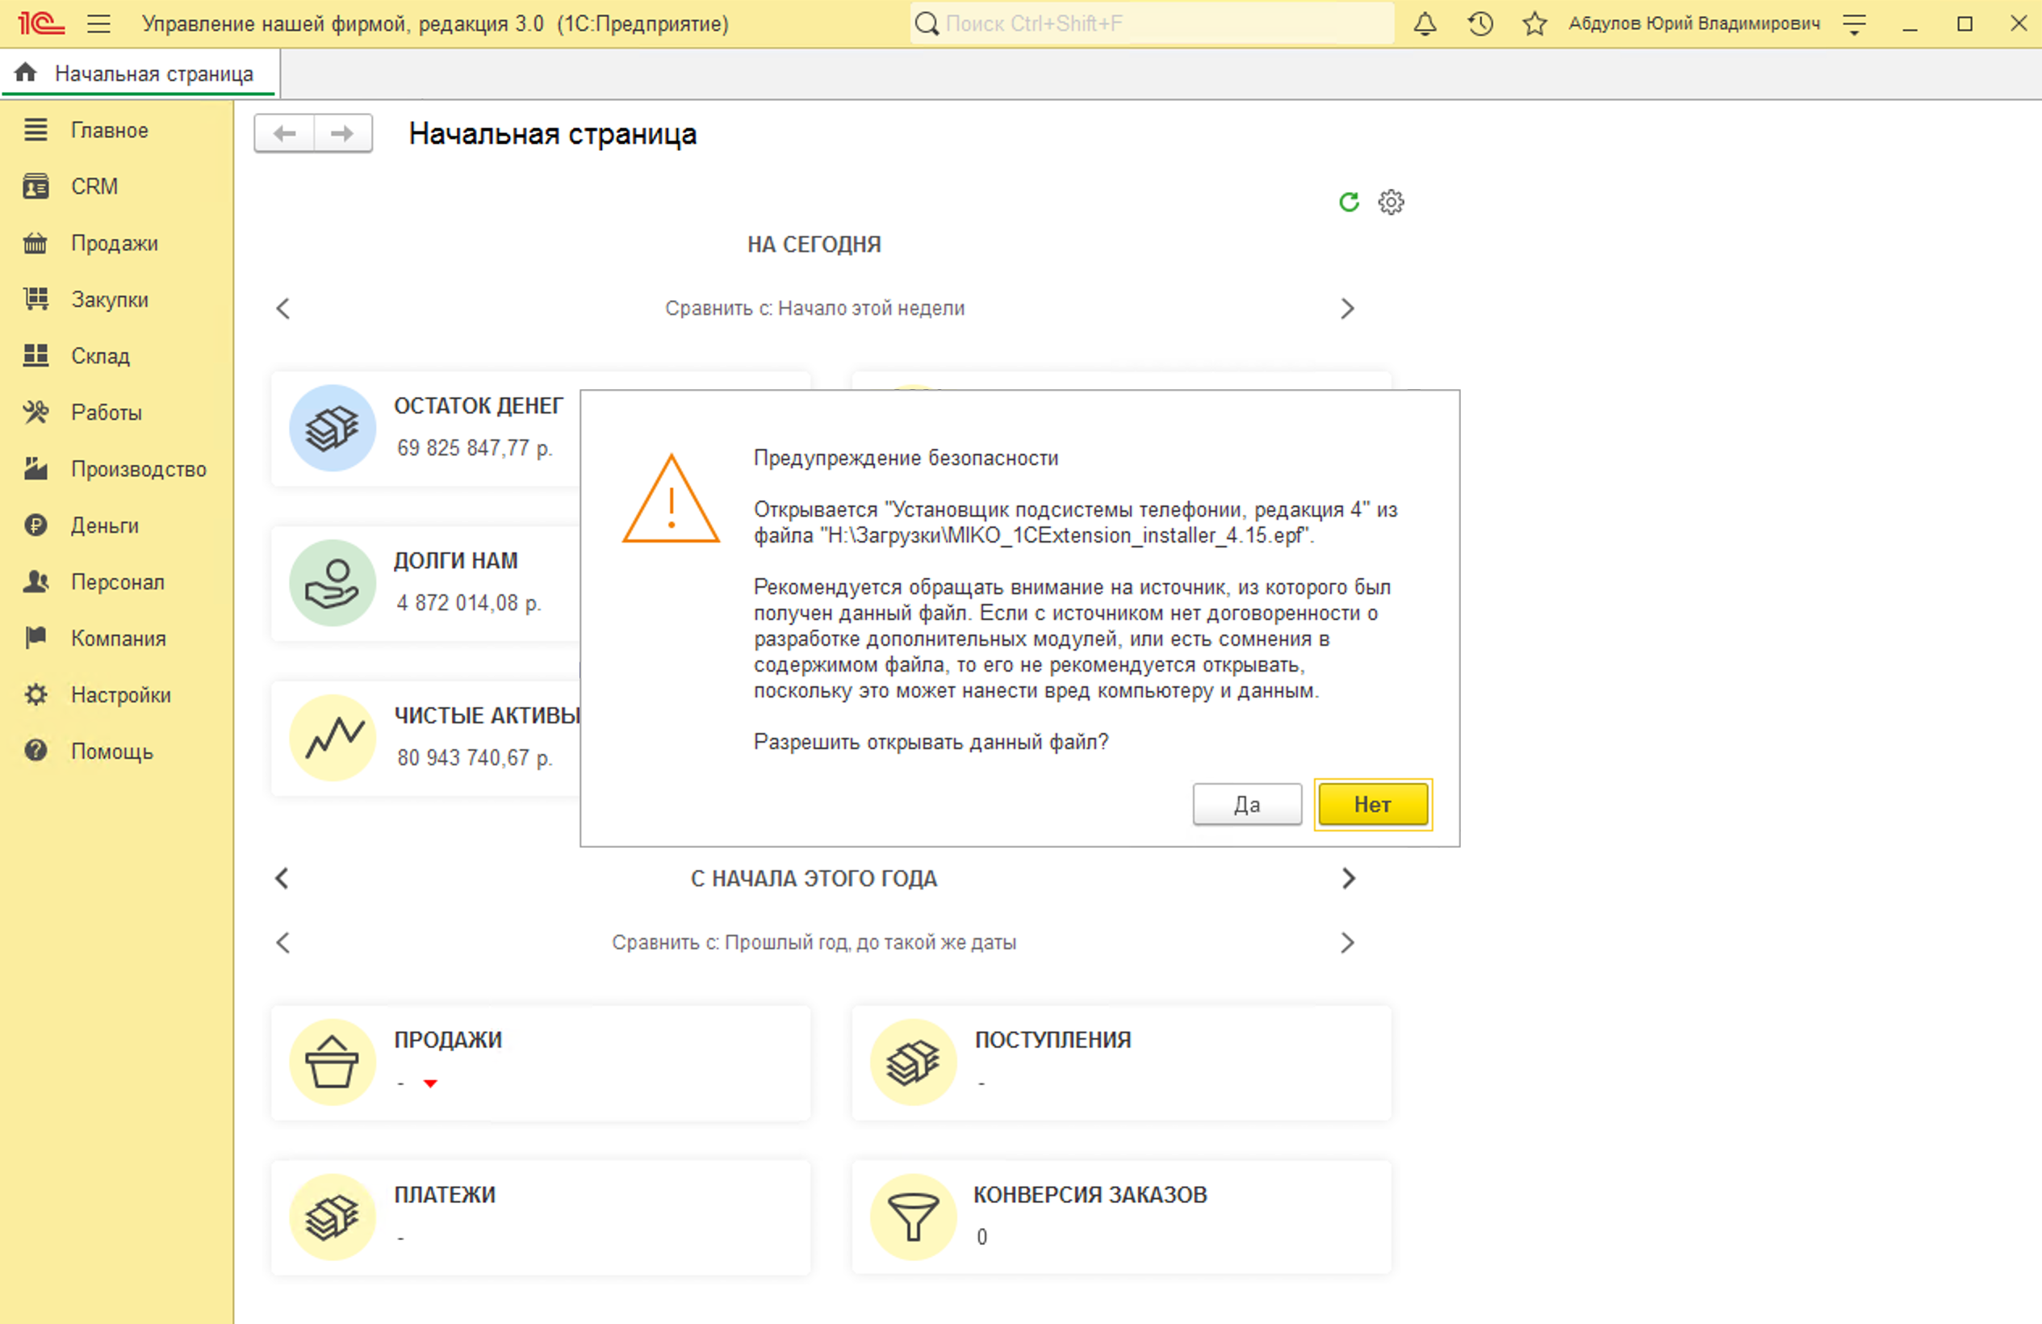Click the notifications bell icon
Image resolution: width=2042 pixels, height=1324 pixels.
[1425, 24]
